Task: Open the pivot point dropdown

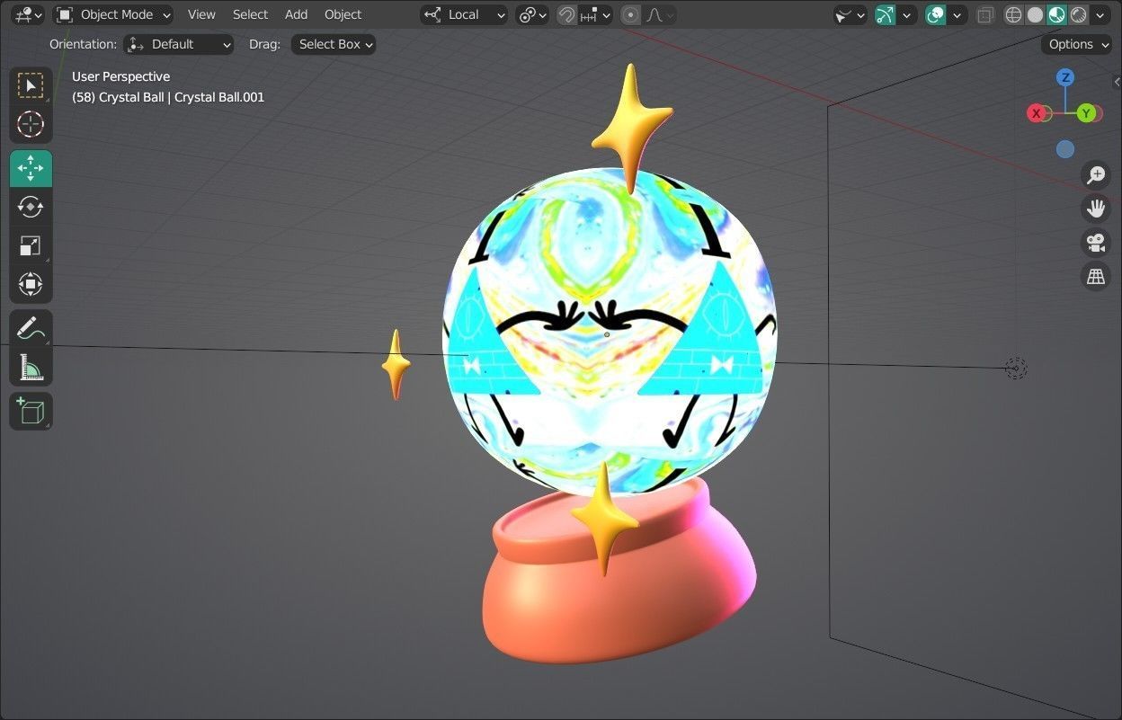Action: 532,14
